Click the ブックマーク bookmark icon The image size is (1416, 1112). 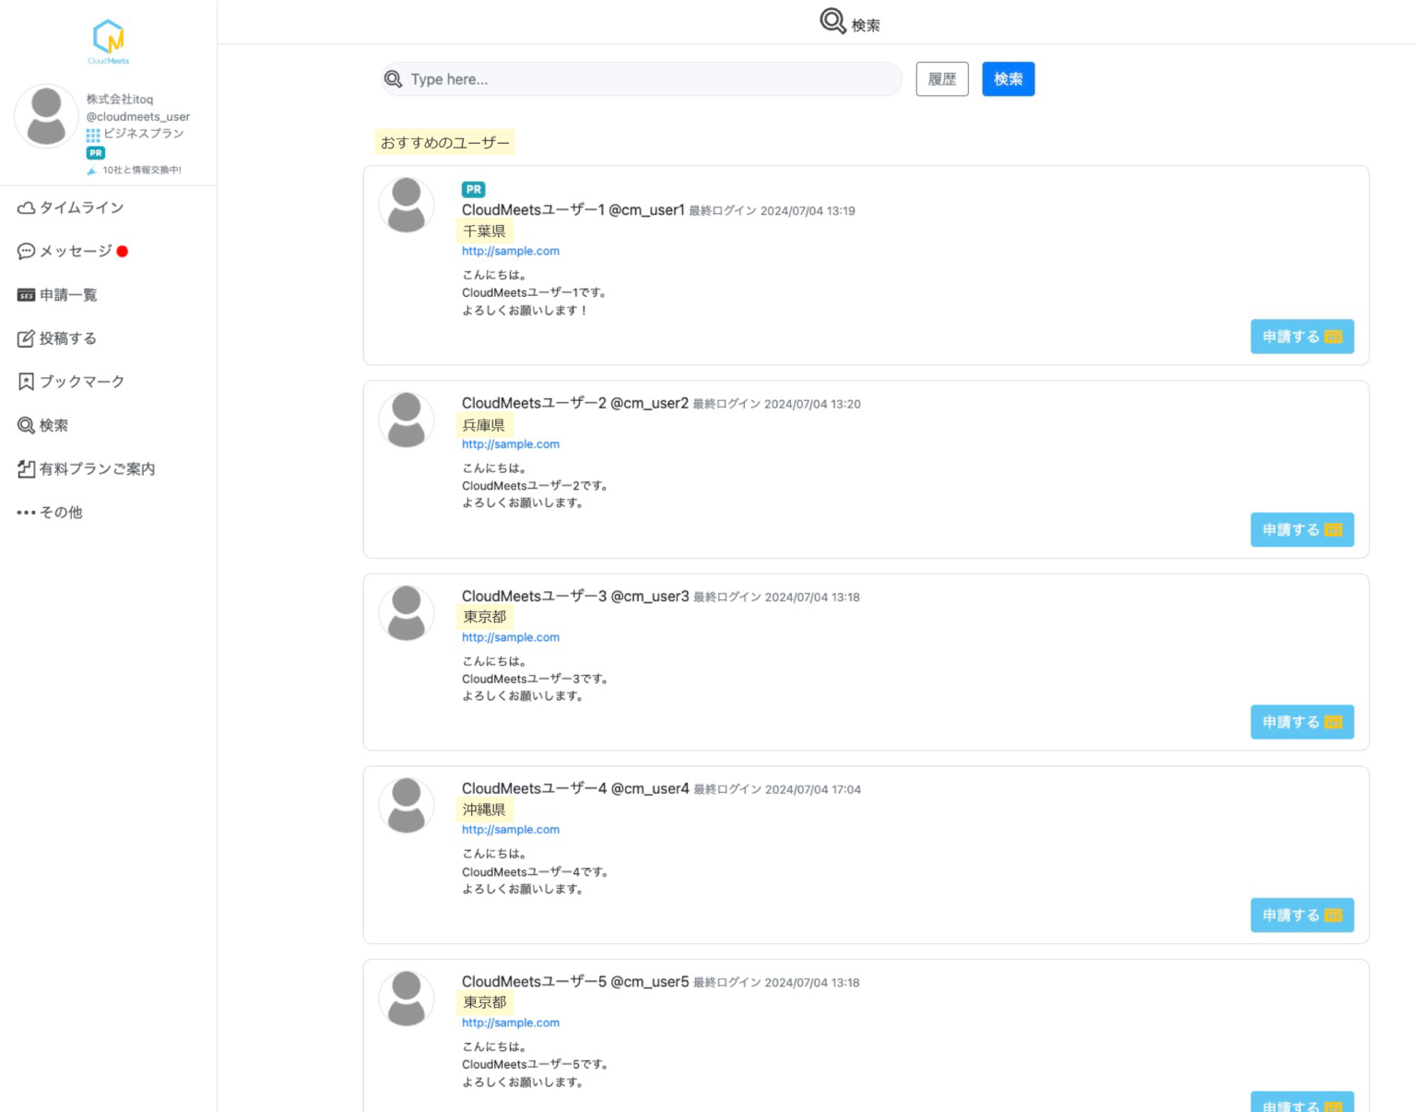tap(26, 382)
